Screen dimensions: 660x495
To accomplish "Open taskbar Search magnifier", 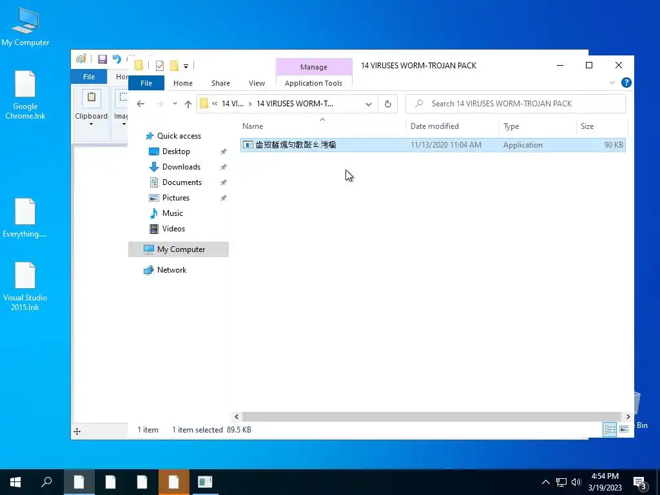I will tap(46, 482).
